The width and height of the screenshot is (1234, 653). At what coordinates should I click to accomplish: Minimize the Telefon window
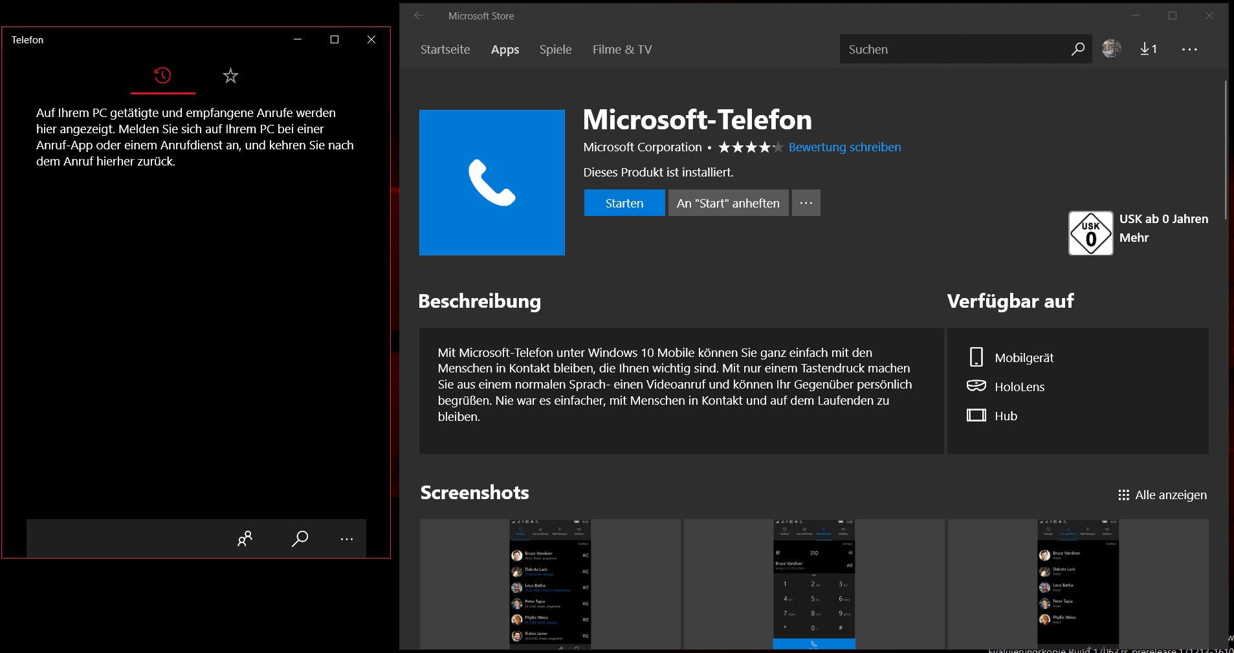pyautogui.click(x=298, y=39)
